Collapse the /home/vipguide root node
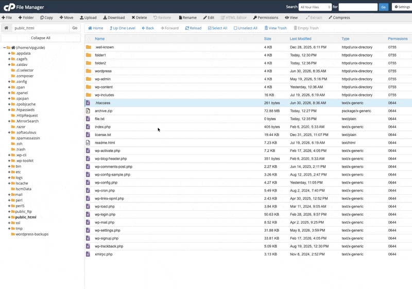Screen dimensions: 412x289 pyautogui.click(x=5, y=47)
